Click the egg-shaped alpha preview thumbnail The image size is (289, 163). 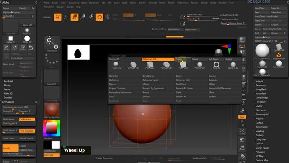point(79,53)
